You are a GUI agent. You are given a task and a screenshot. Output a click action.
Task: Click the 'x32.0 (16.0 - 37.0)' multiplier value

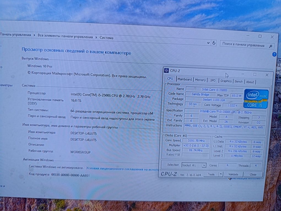tap(196, 145)
